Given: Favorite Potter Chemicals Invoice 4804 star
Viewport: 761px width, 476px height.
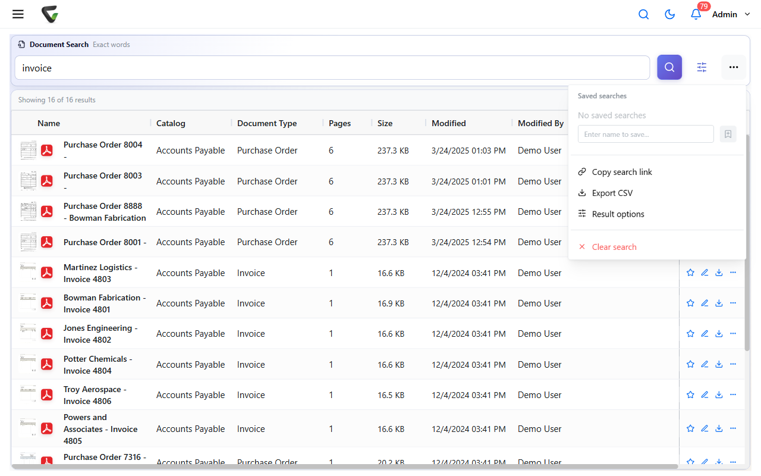Looking at the screenshot, I should point(690,364).
